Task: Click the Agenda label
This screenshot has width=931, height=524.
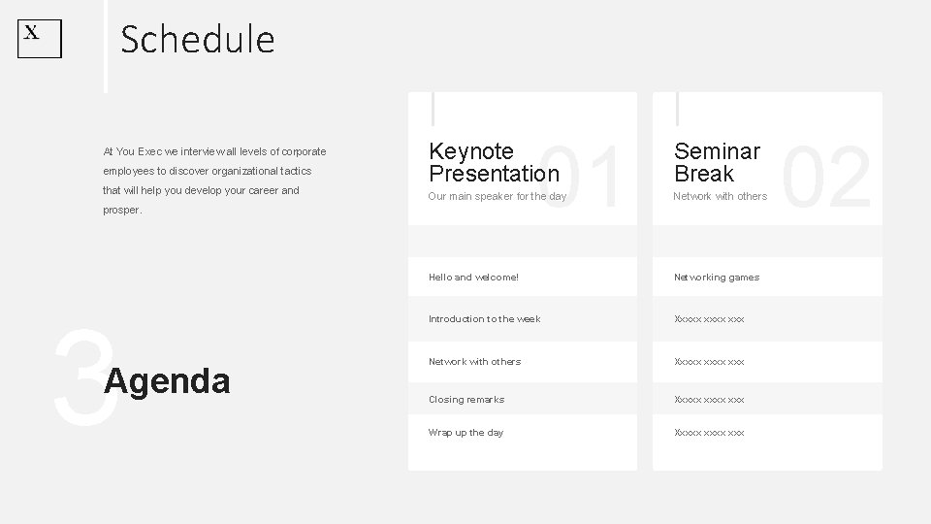Action: click(x=168, y=381)
